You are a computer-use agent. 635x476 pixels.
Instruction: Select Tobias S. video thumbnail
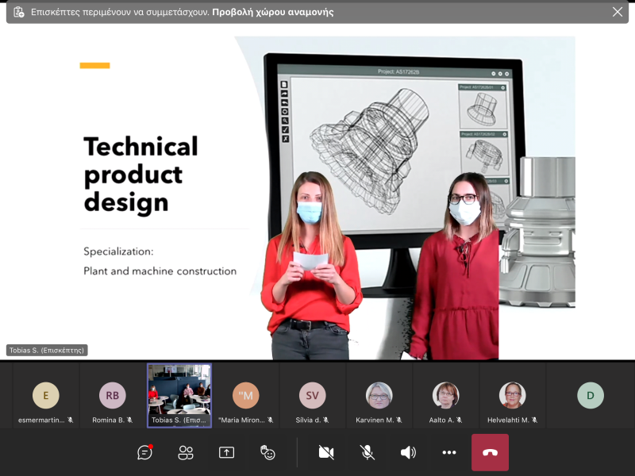[179, 395]
